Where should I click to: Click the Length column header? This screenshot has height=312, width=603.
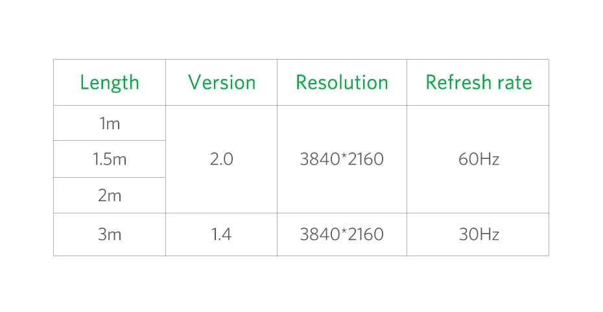110,82
